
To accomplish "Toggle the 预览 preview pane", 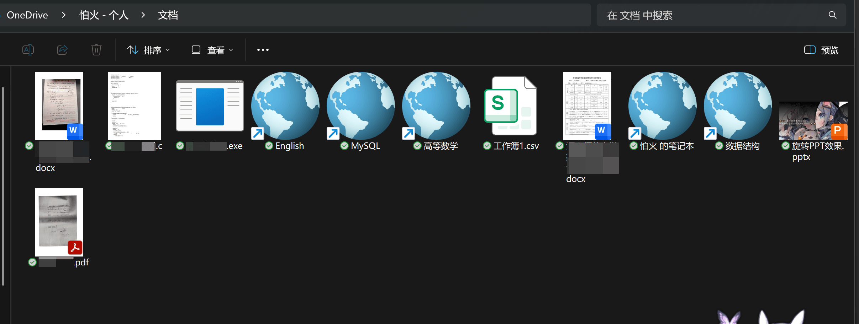I will 821,50.
